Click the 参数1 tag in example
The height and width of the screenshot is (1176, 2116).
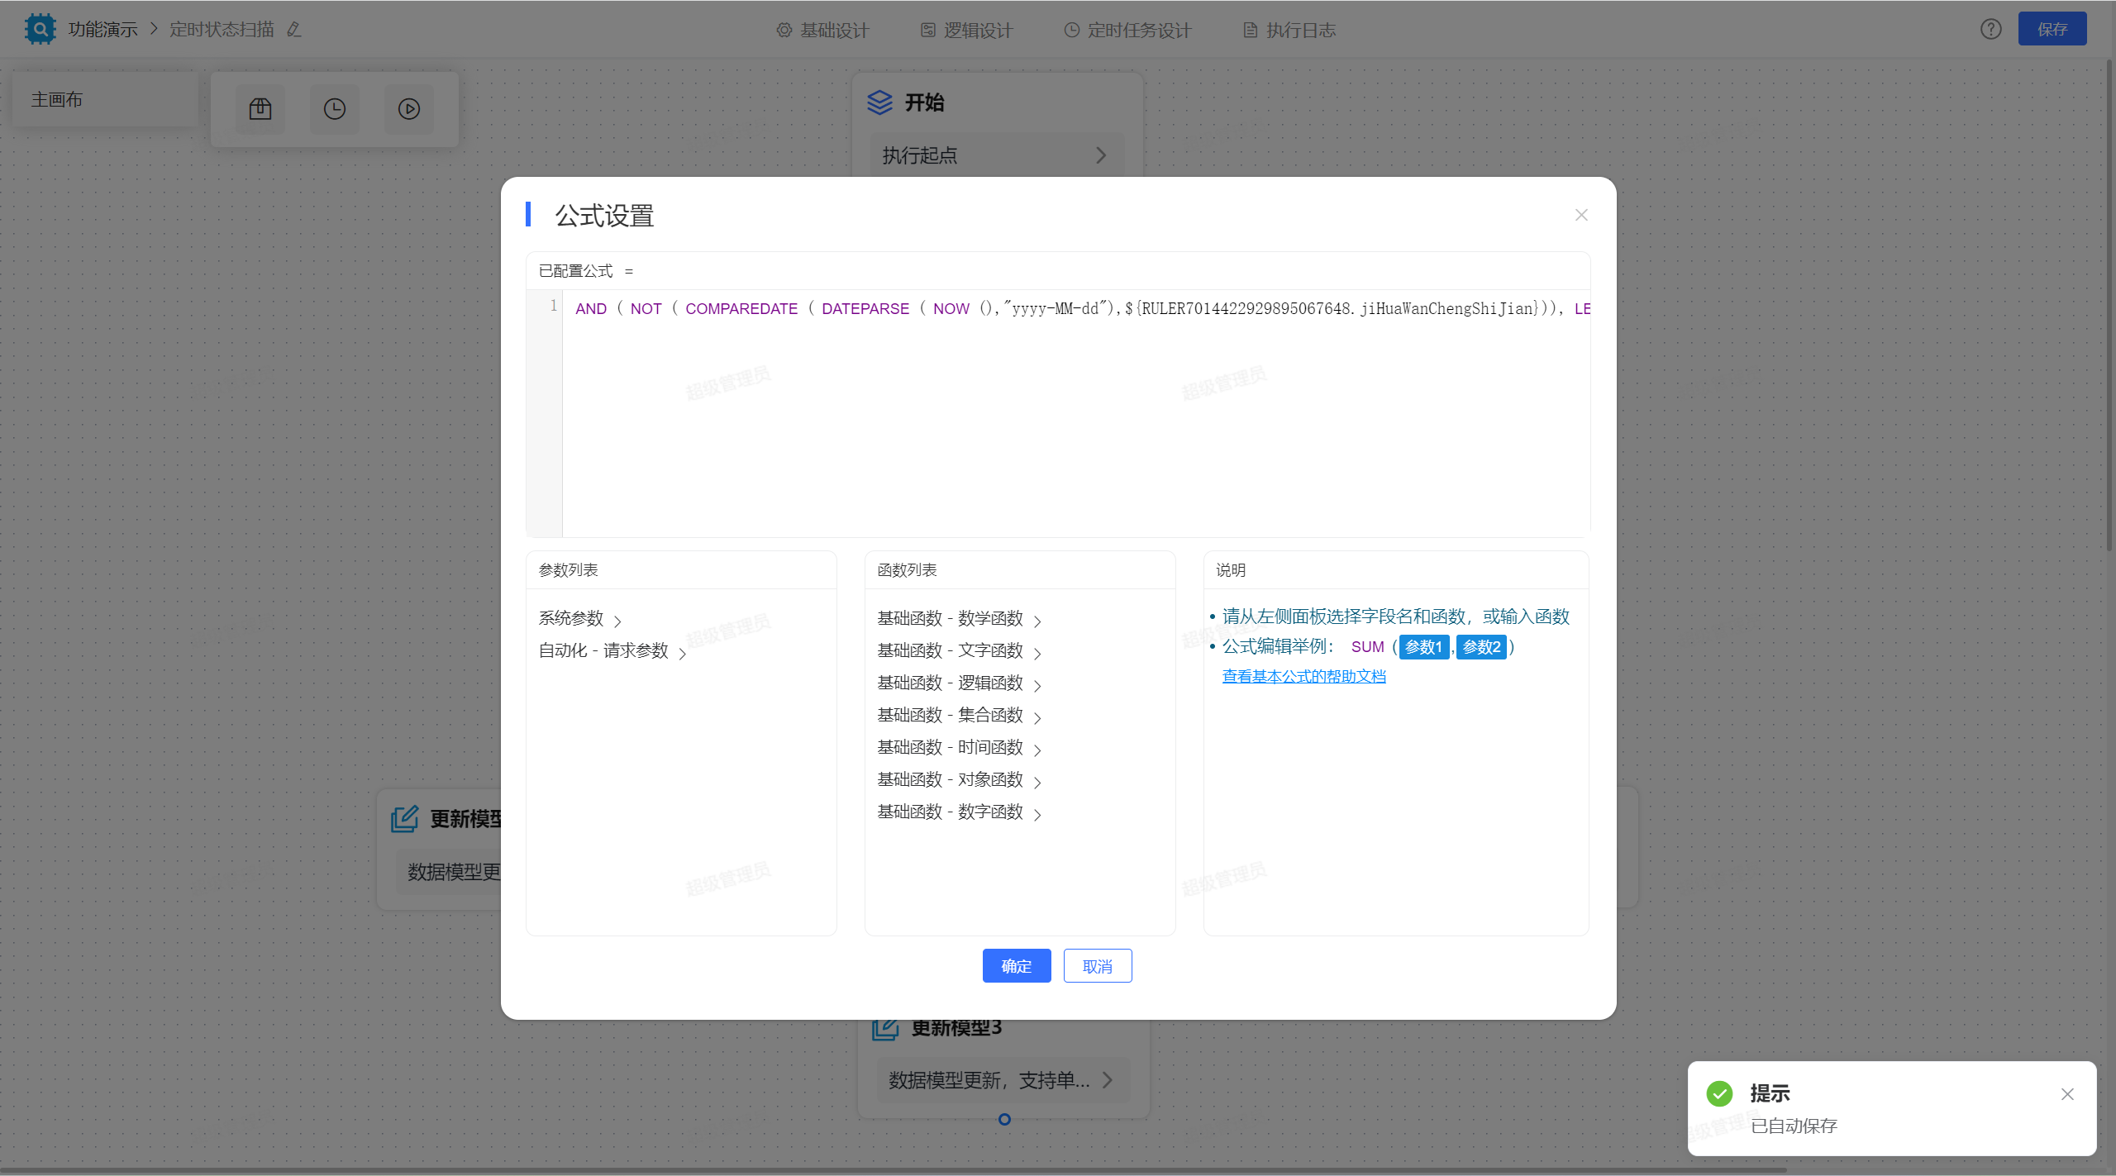(x=1424, y=647)
